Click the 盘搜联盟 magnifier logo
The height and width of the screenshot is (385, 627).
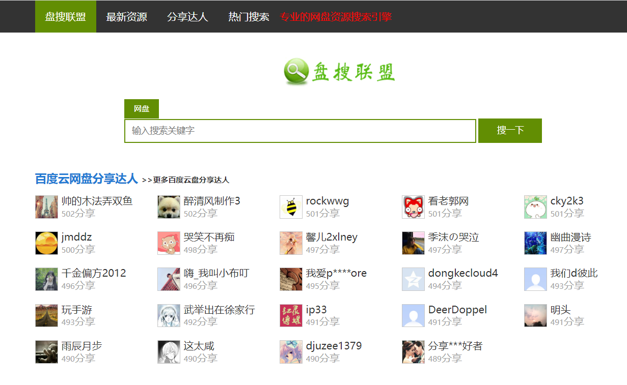tap(339, 72)
